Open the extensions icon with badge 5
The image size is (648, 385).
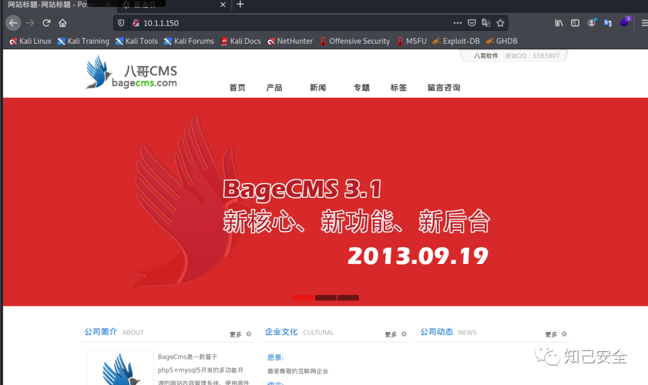[625, 23]
